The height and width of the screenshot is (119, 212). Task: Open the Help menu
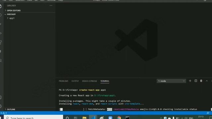(x=60, y=0)
